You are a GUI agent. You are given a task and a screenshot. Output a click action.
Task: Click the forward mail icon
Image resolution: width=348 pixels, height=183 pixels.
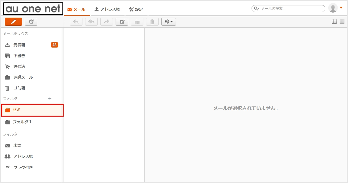106,21
